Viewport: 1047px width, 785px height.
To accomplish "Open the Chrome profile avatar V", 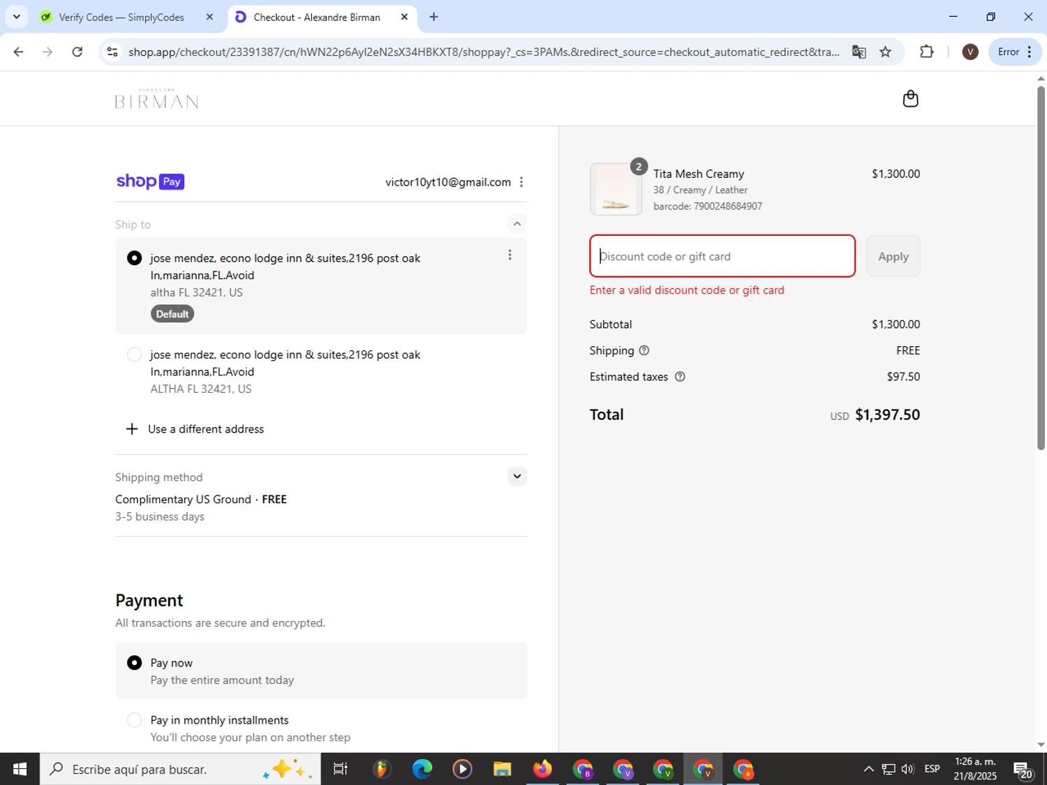I will coord(970,52).
